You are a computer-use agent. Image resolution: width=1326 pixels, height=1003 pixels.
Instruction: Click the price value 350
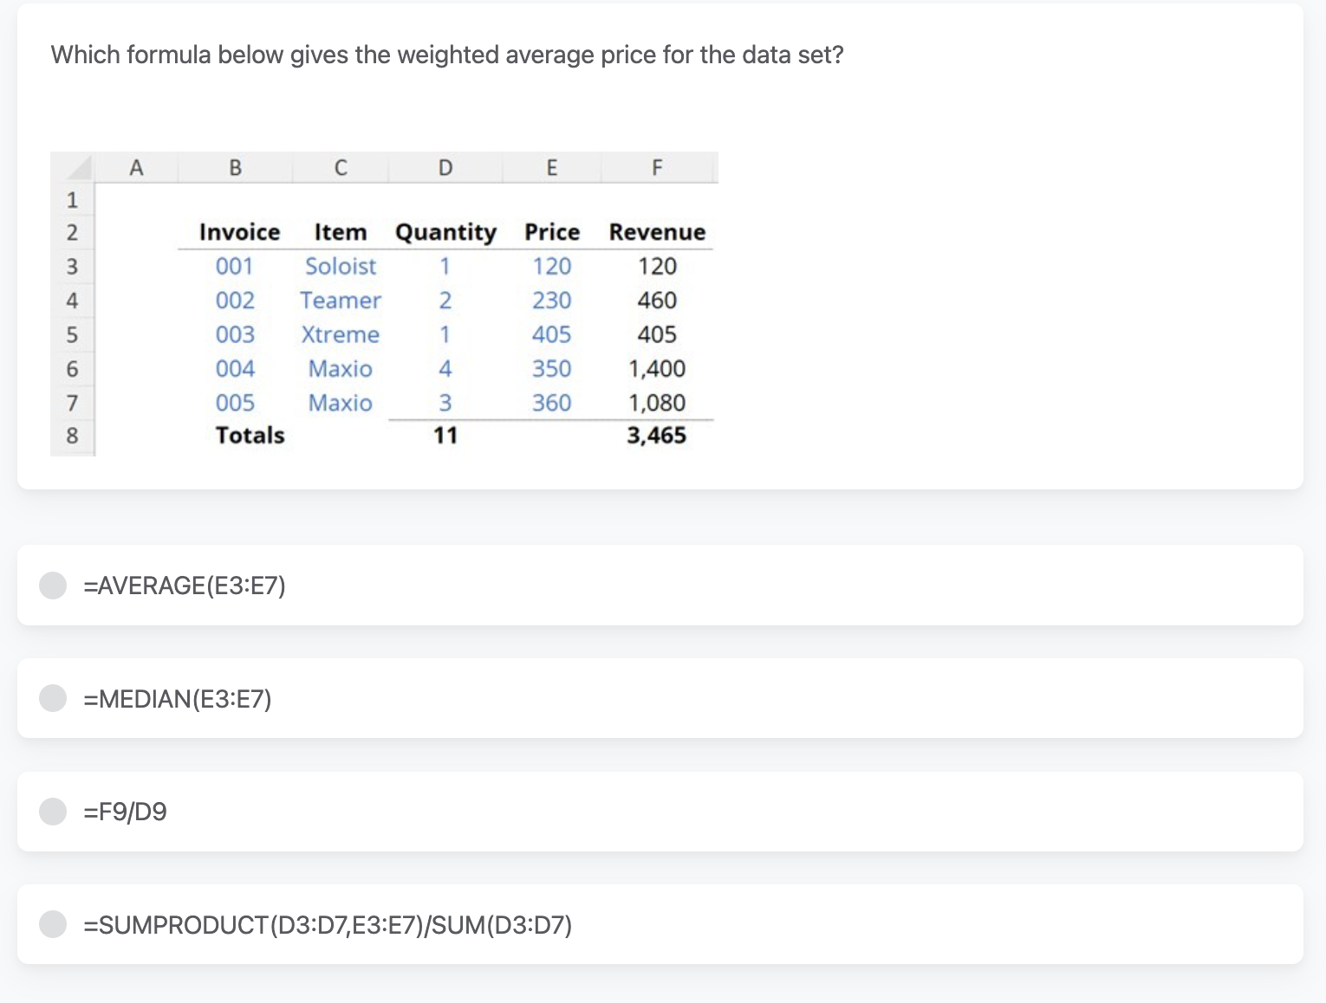point(552,369)
